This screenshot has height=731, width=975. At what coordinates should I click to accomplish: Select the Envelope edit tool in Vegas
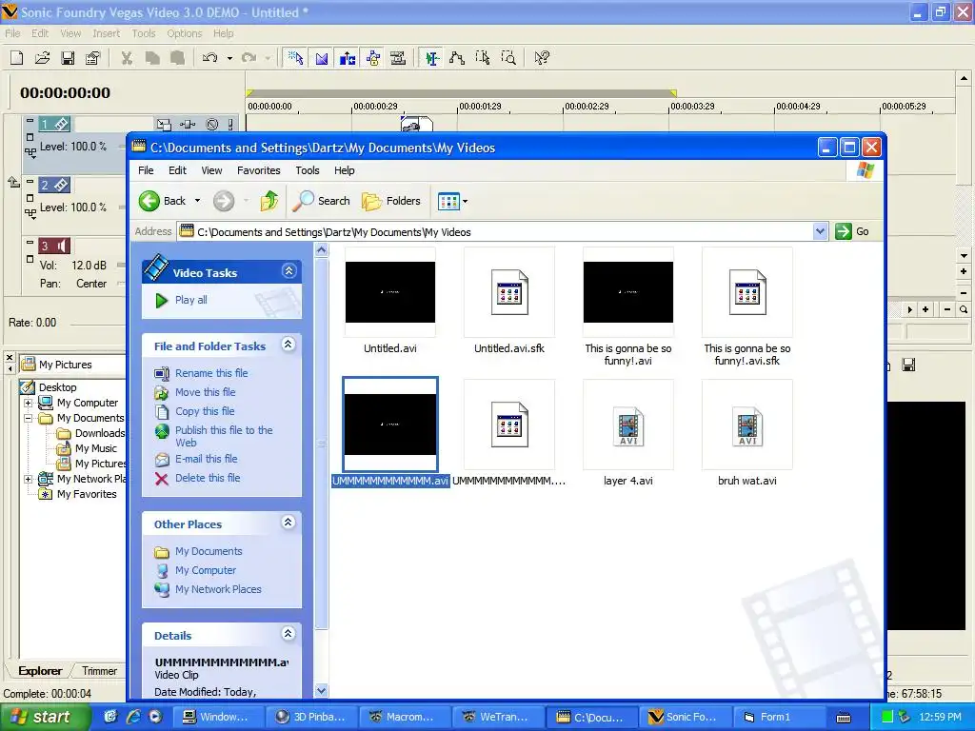click(x=457, y=58)
